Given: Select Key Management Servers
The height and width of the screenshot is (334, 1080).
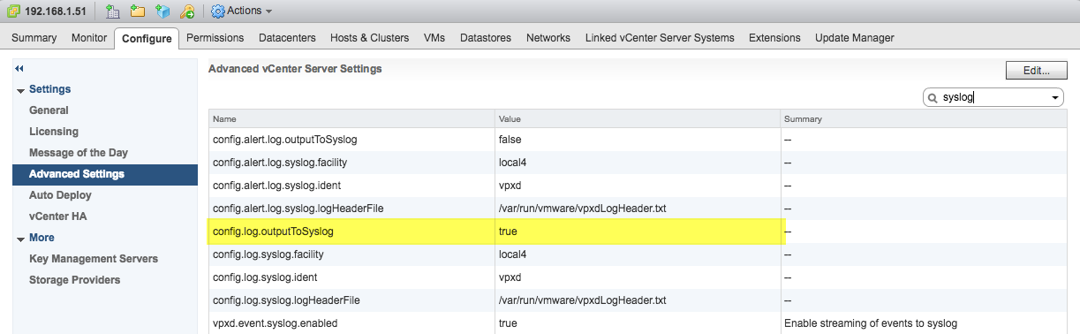Looking at the screenshot, I should 94,259.
